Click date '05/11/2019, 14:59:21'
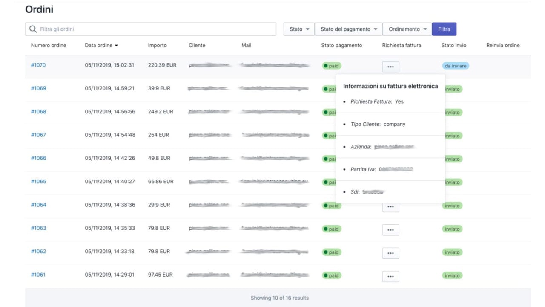The image size is (545, 307). tap(109, 88)
